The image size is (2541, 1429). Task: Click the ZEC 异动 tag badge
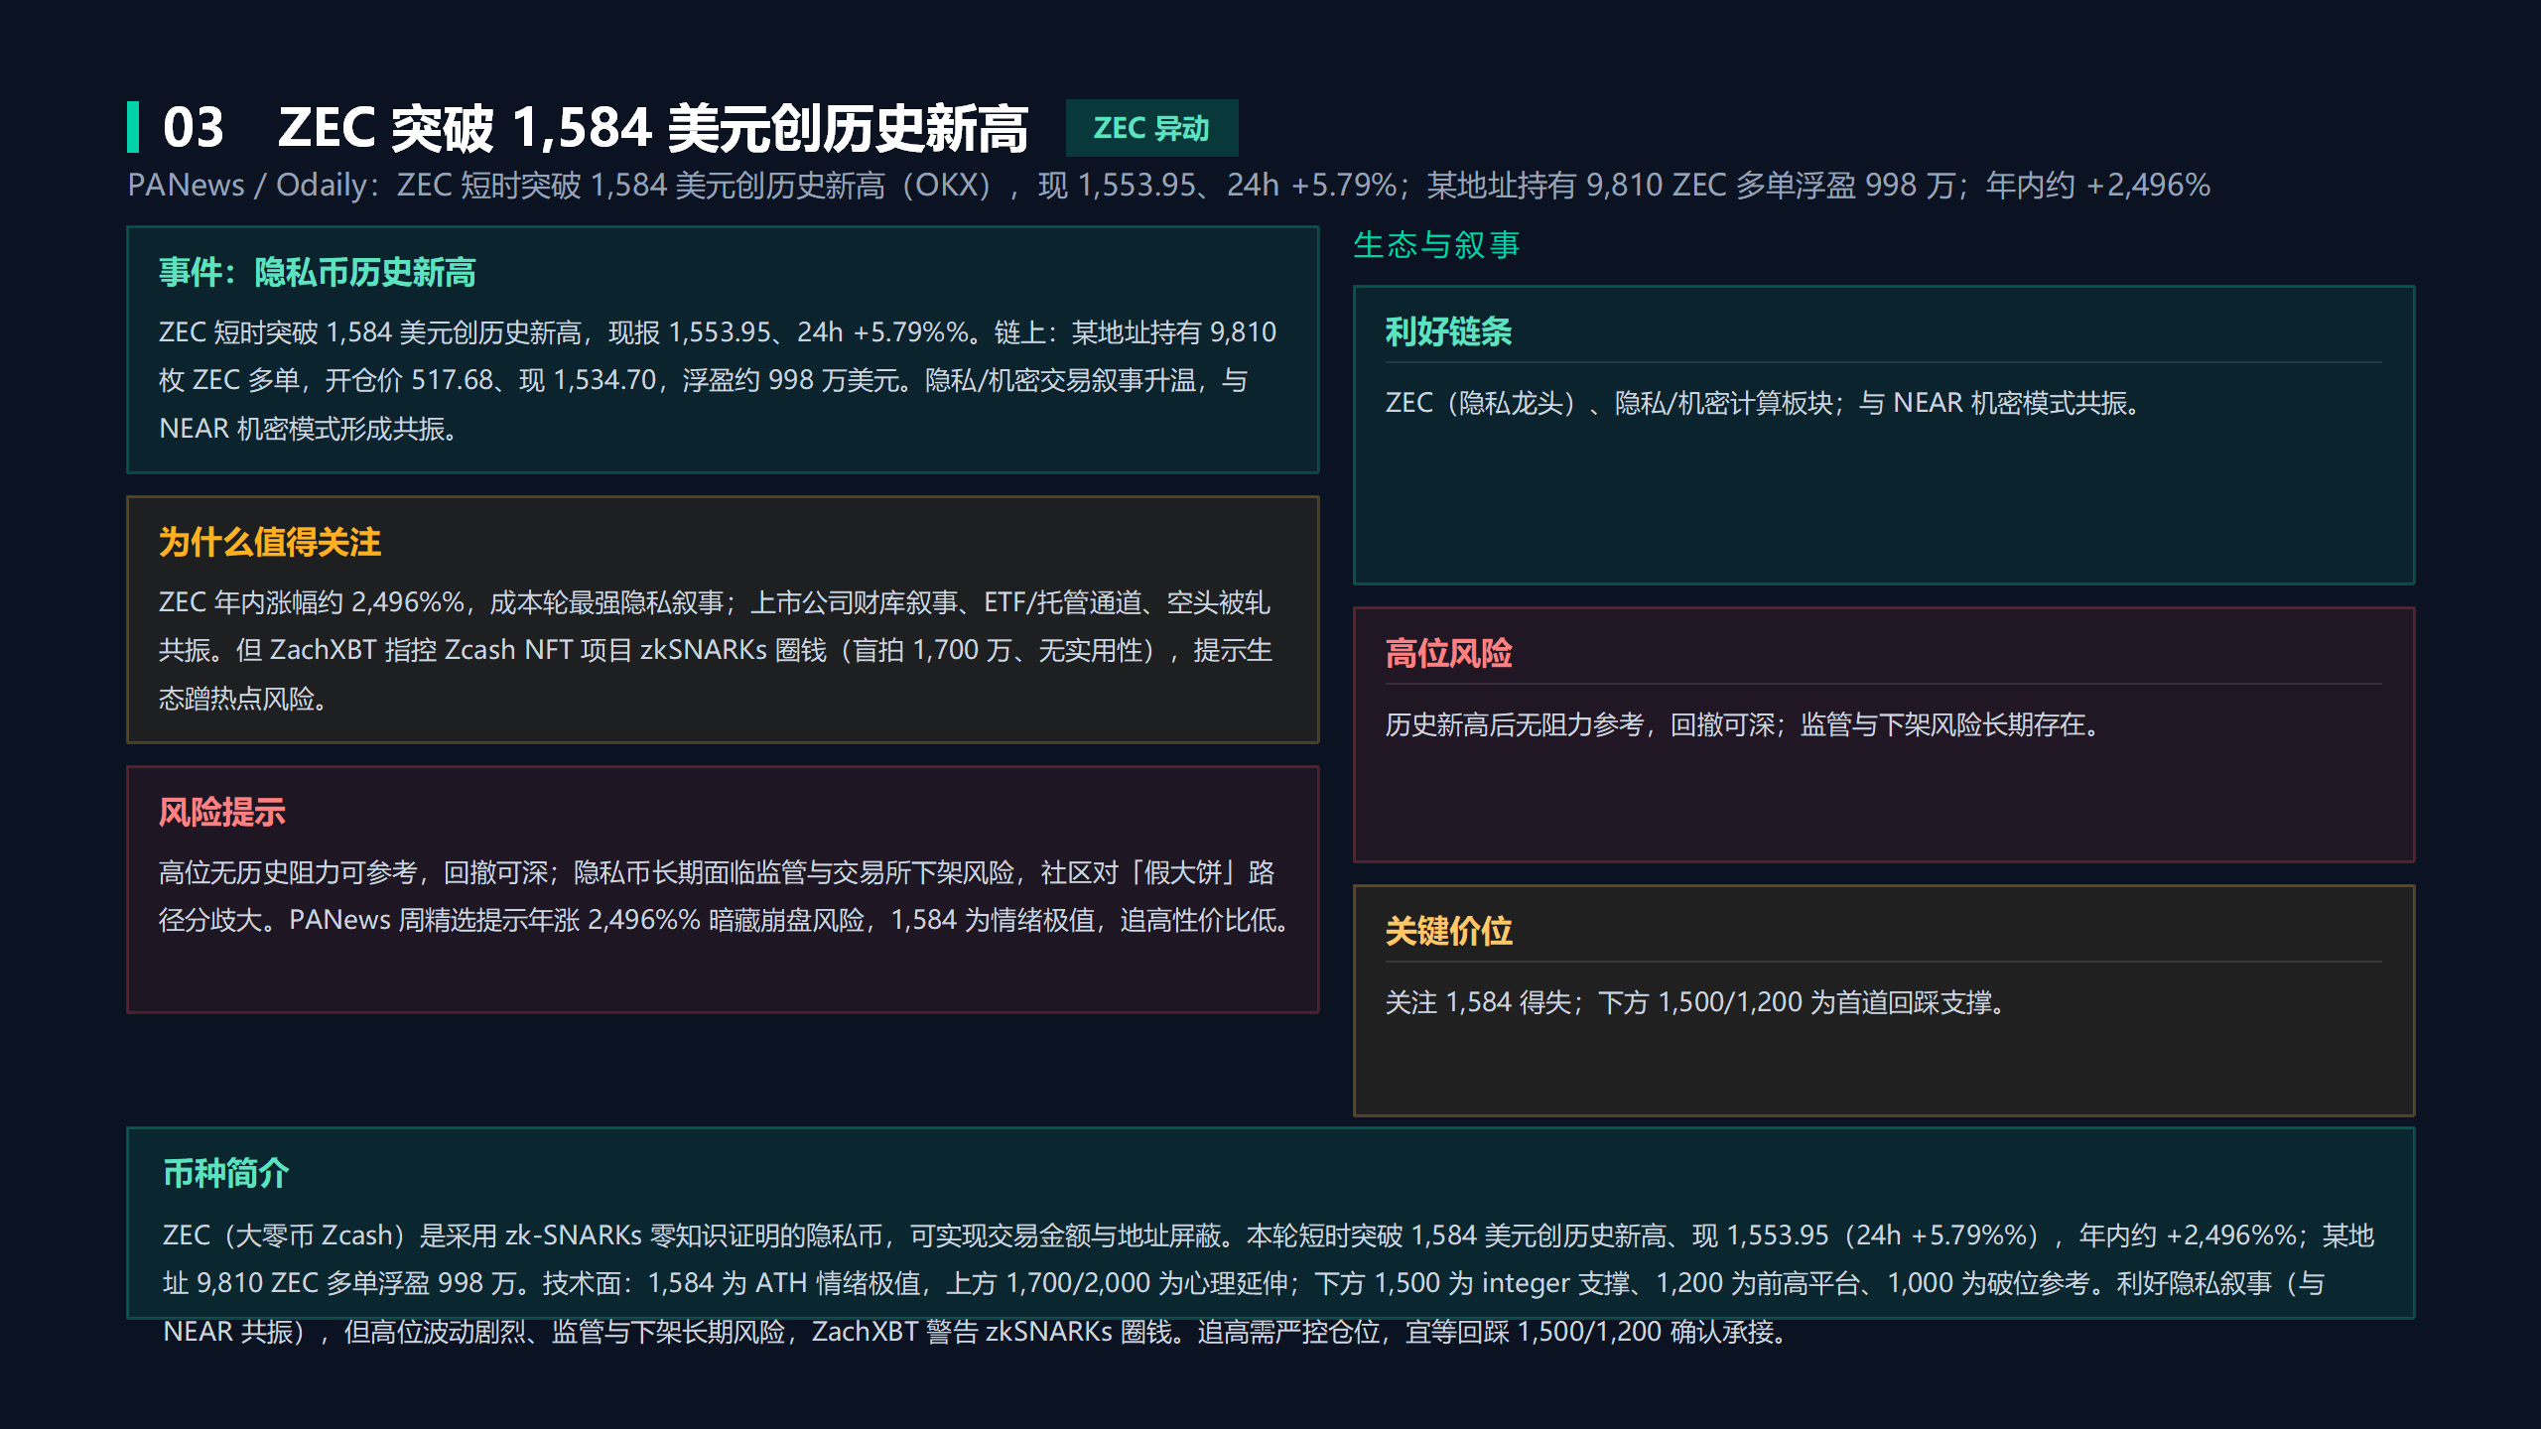click(1151, 128)
